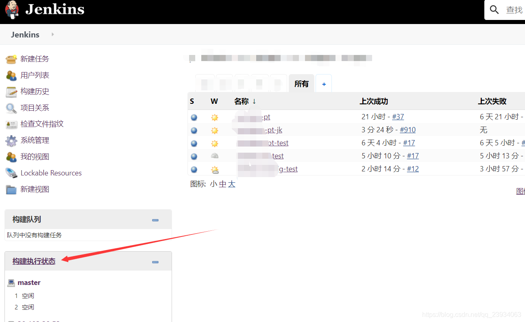Sort by the 上次成功 column header
Image resolution: width=525 pixels, height=322 pixels.
[x=374, y=101]
